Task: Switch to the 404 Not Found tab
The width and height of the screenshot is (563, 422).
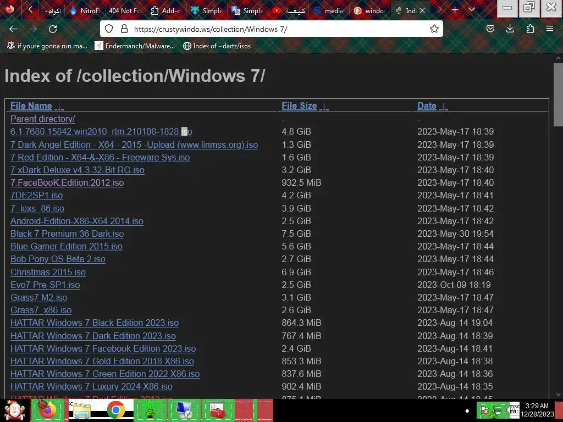Action: [124, 11]
